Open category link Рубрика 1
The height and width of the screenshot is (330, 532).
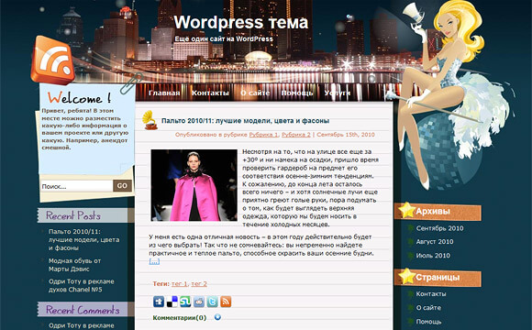click(263, 135)
